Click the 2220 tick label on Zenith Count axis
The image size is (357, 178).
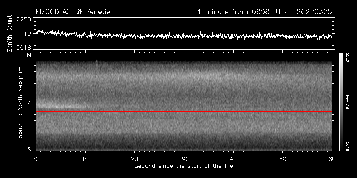coord(24,19)
